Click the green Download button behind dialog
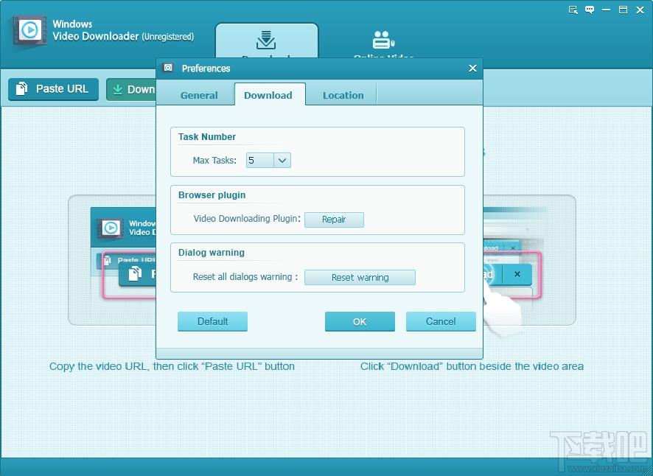 click(131, 89)
